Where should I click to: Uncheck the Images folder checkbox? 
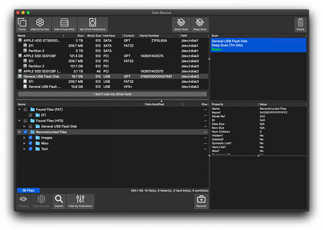tap(30, 138)
